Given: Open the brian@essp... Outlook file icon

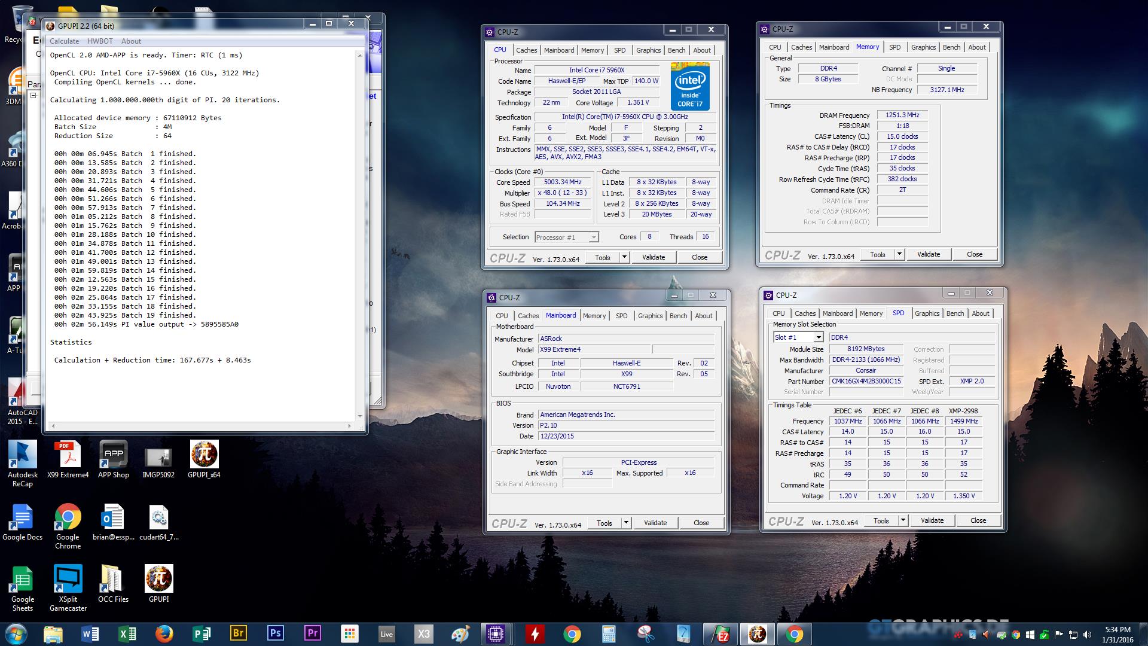Looking at the screenshot, I should [113, 522].
